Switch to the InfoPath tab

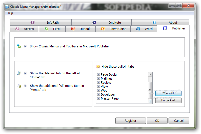(41, 22)
